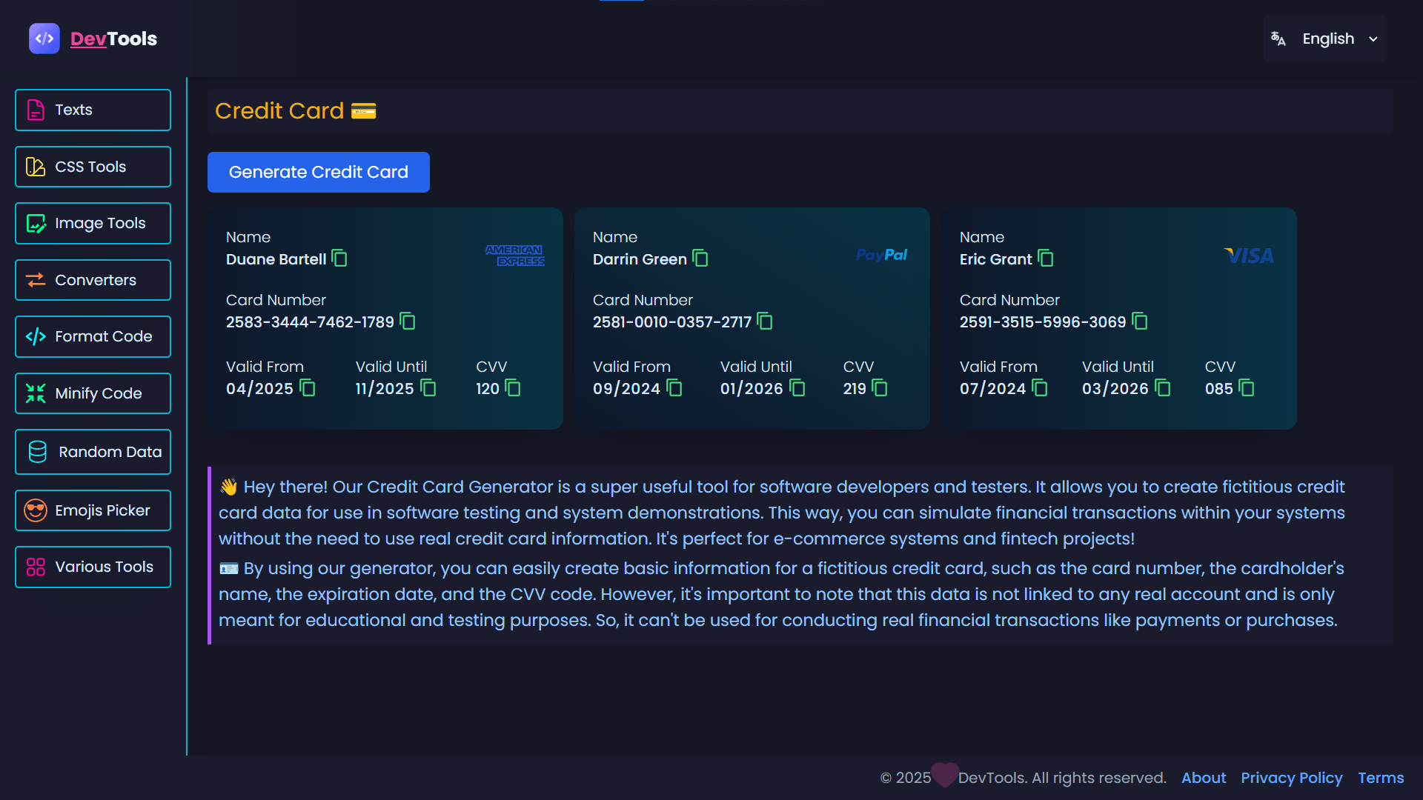Copy the Visa card's Valid Until date
Screen dimensions: 1423x800
[1161, 387]
